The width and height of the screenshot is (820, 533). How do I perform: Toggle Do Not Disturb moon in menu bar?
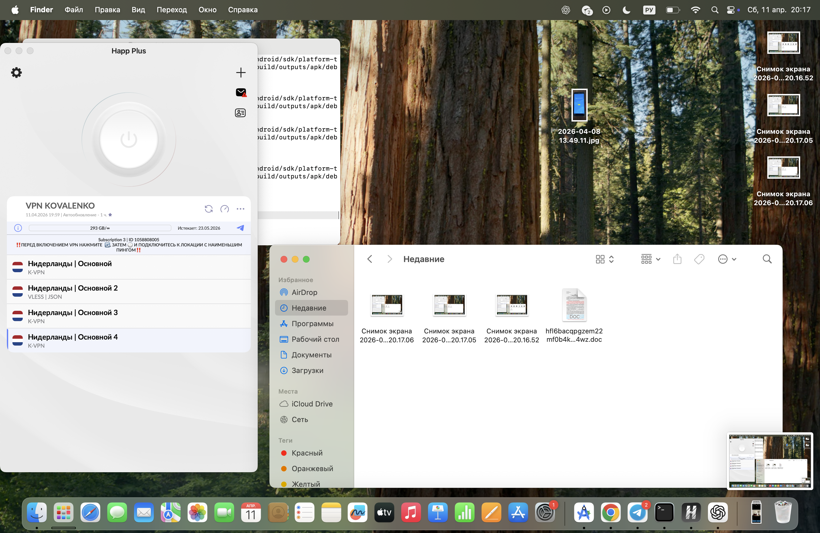(x=626, y=10)
